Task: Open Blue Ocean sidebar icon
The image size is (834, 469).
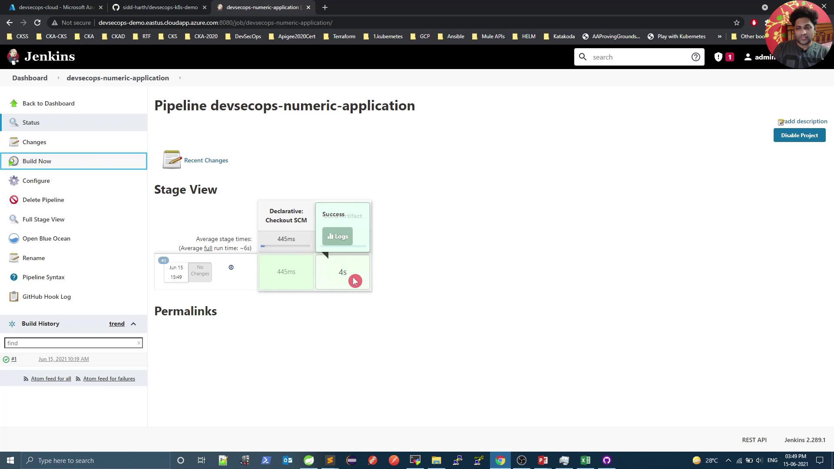Action: [x=14, y=238]
